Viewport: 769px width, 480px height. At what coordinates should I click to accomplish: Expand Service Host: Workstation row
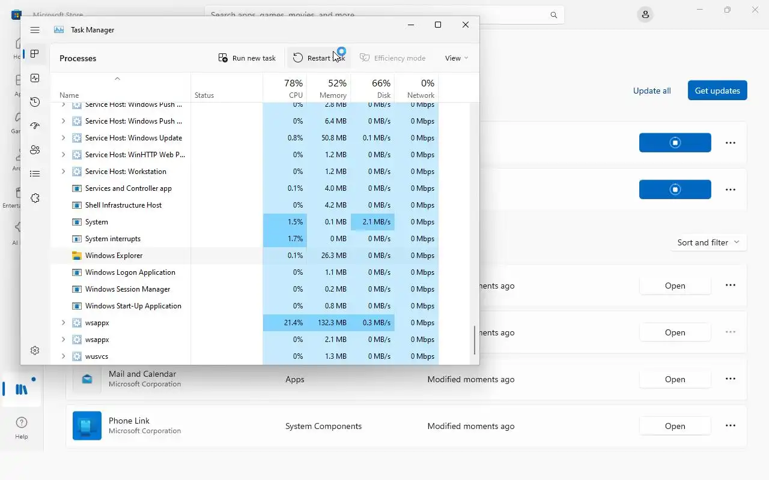point(63,172)
